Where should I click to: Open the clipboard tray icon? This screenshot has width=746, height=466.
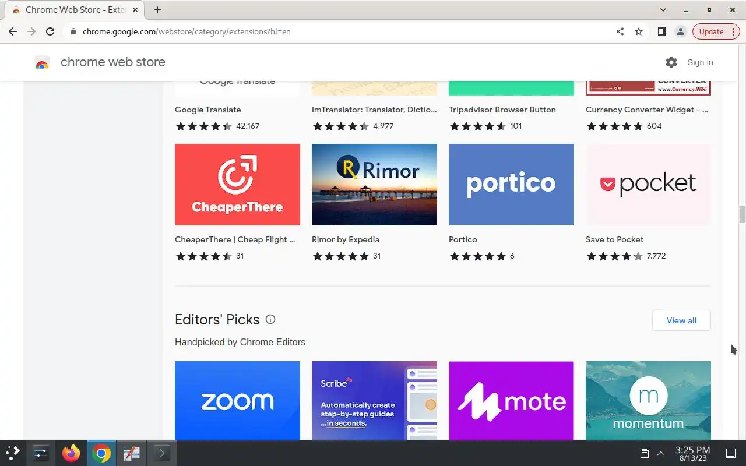tap(645, 453)
